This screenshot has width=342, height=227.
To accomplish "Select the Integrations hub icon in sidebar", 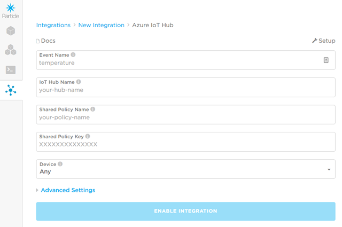I will [x=11, y=90].
